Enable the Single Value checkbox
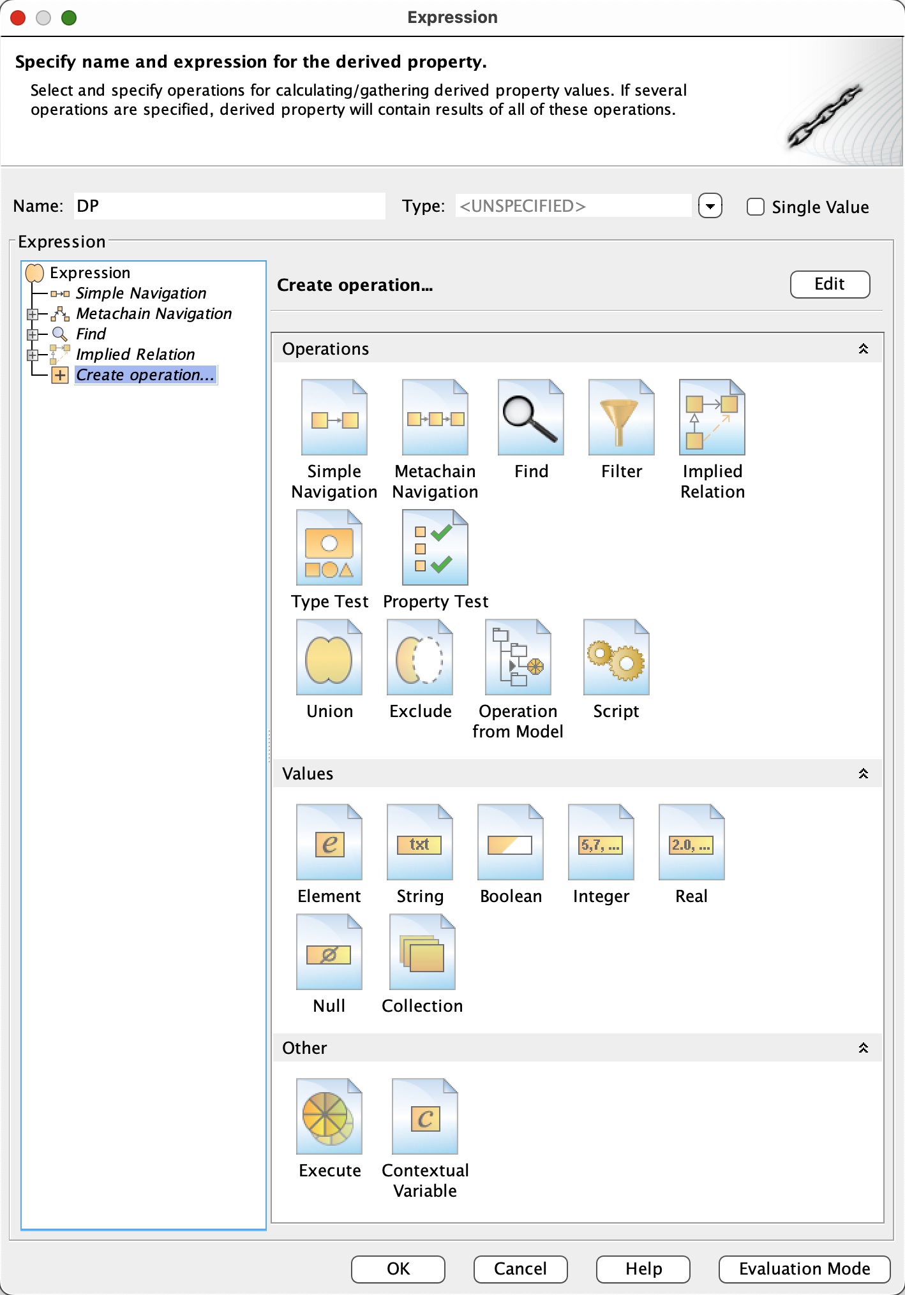 click(x=756, y=207)
